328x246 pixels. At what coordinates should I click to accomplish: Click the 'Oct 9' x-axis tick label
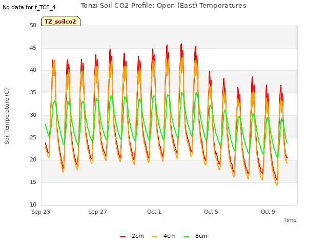(x=268, y=212)
